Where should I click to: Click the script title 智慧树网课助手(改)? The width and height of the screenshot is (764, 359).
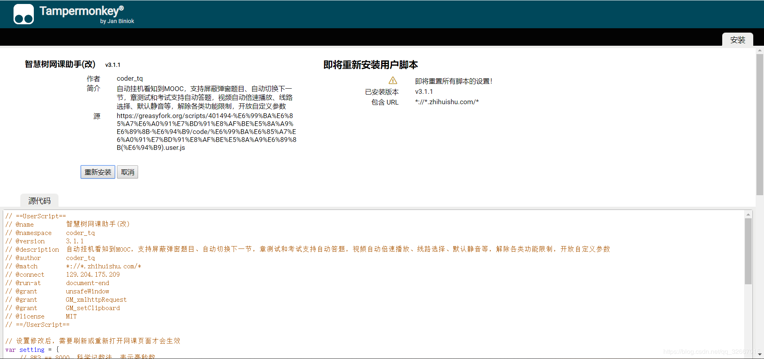pos(59,64)
